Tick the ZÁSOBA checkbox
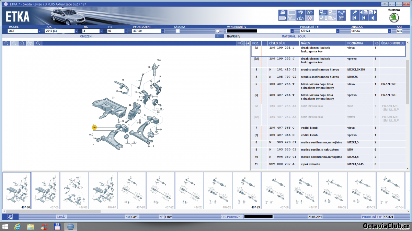 coord(178,31)
